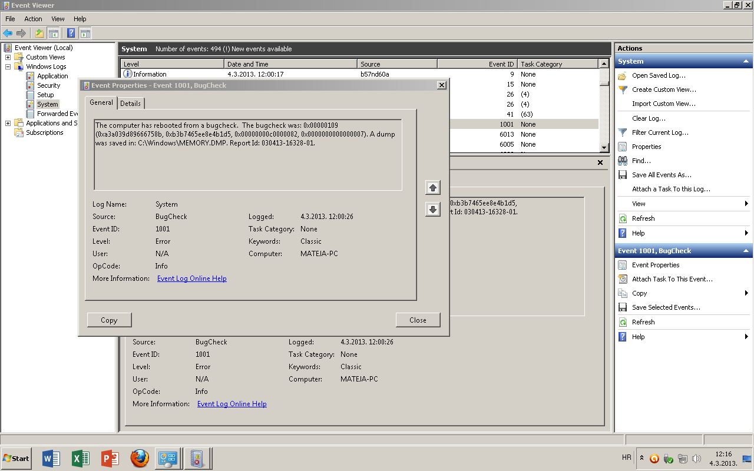This screenshot has width=754, height=471.
Task: Show next event with down arrow
Action: pos(433,210)
